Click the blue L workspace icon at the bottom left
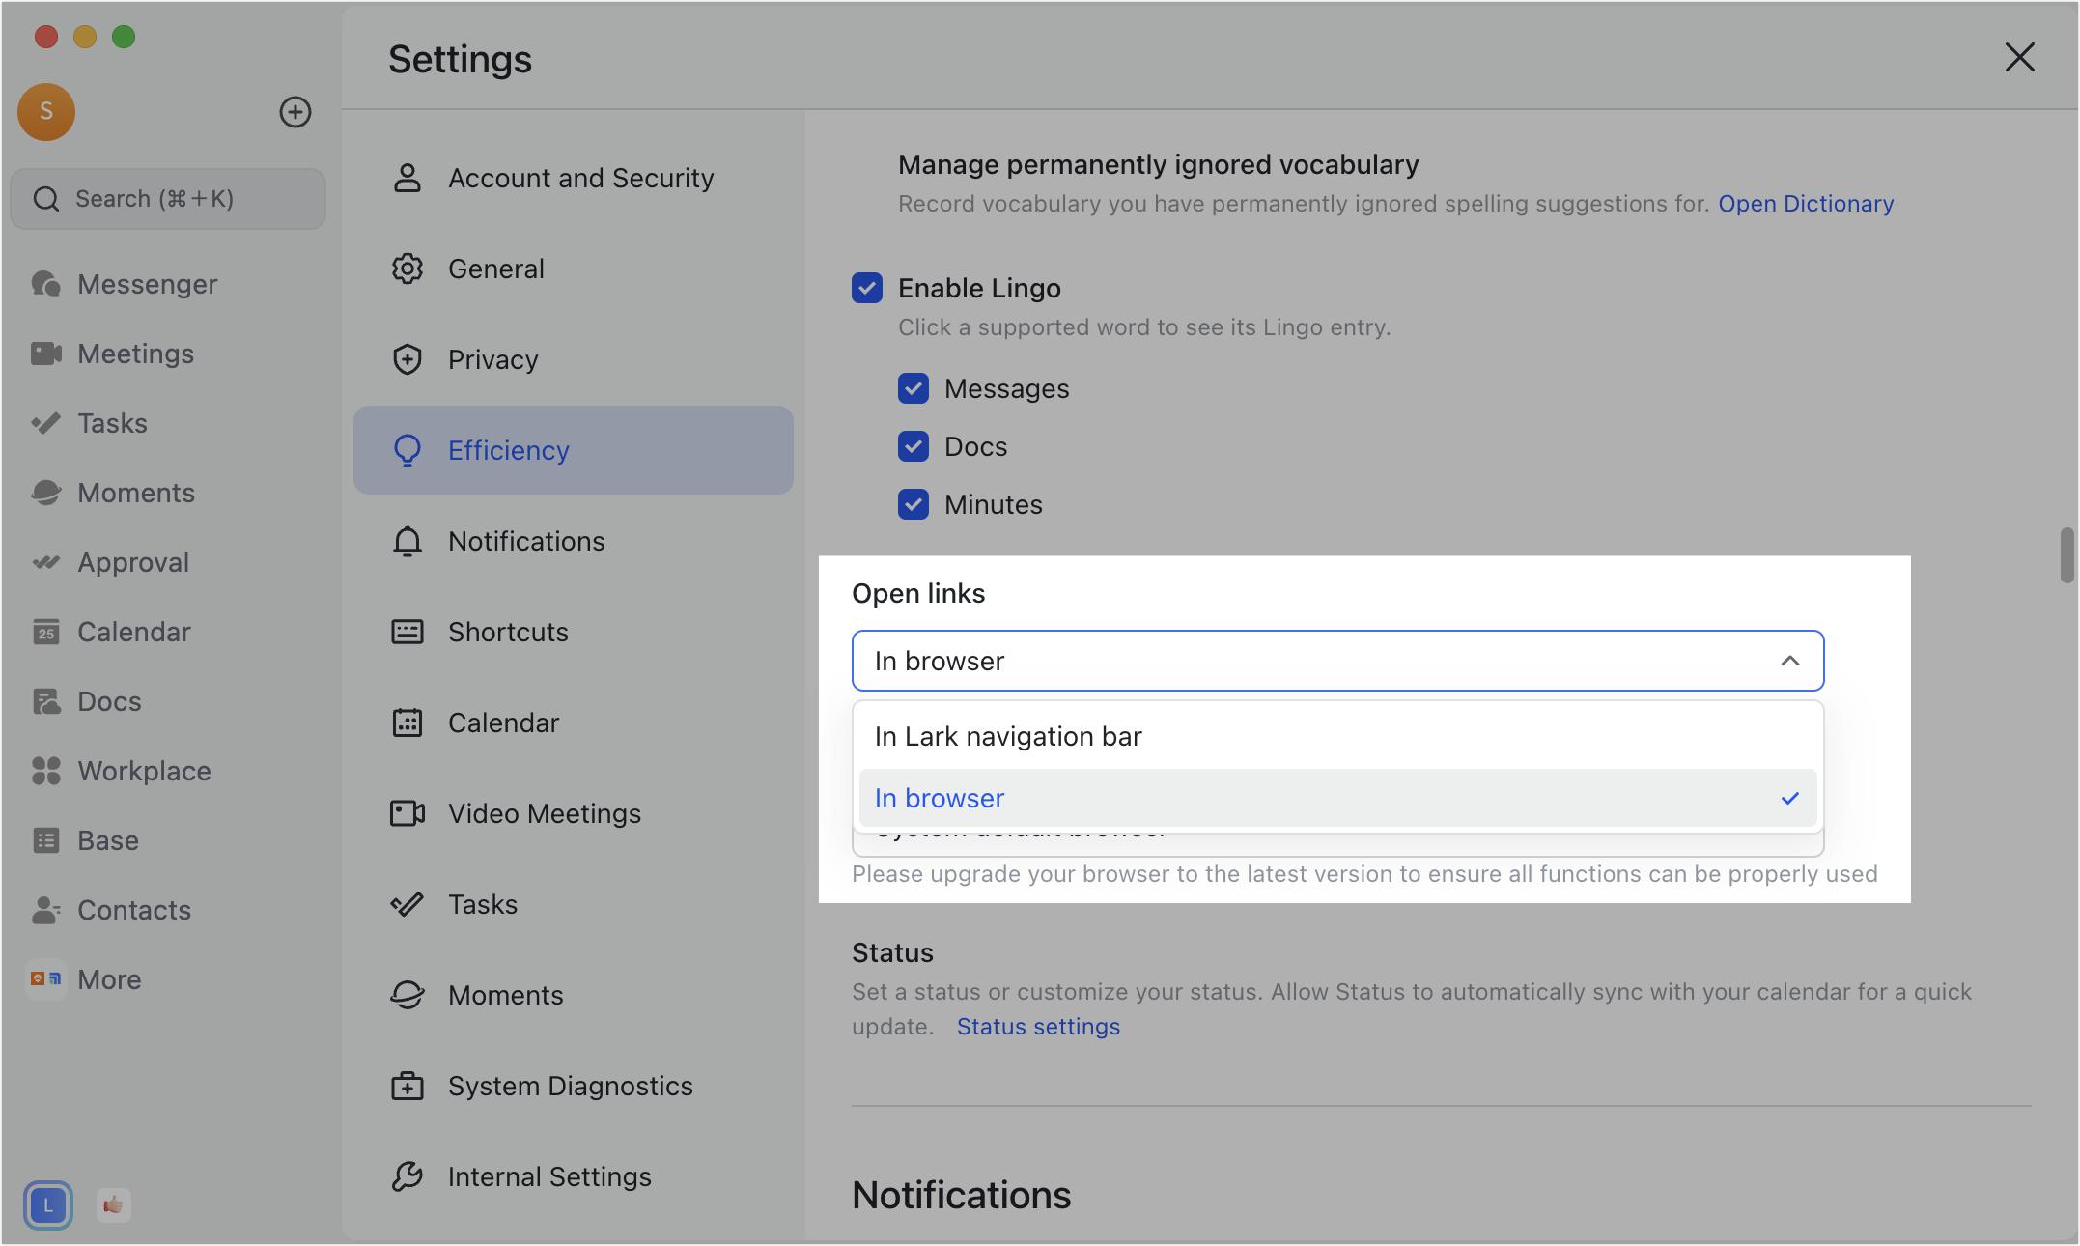 tap(47, 1204)
